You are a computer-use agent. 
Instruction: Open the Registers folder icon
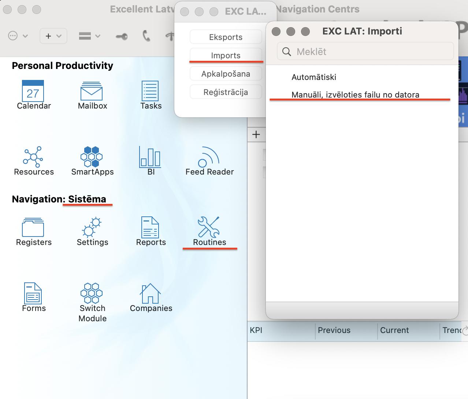(x=33, y=227)
